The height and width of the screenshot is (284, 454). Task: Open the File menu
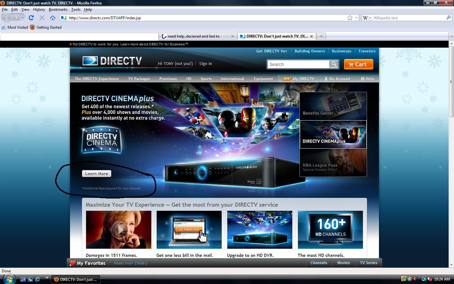[5, 9]
